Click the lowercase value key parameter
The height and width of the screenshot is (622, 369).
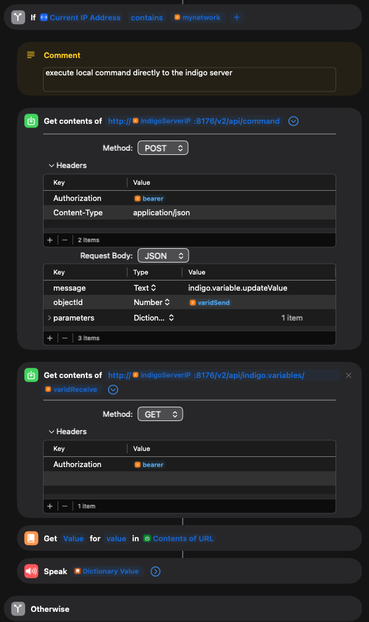click(x=116, y=538)
